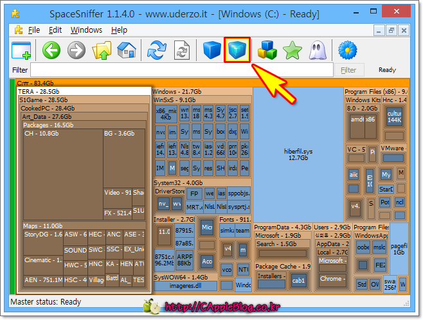Go back with the green arrow
This screenshot has height=320, width=423.
coord(51,50)
